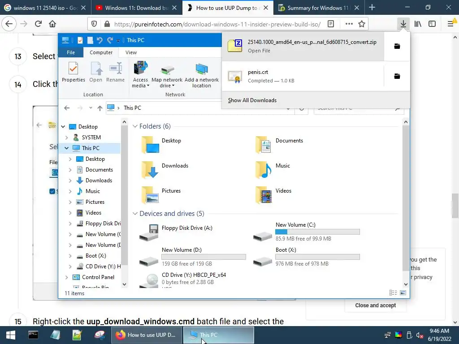Switch to large icons view button
Screen dimensions: 459x344
point(403,293)
